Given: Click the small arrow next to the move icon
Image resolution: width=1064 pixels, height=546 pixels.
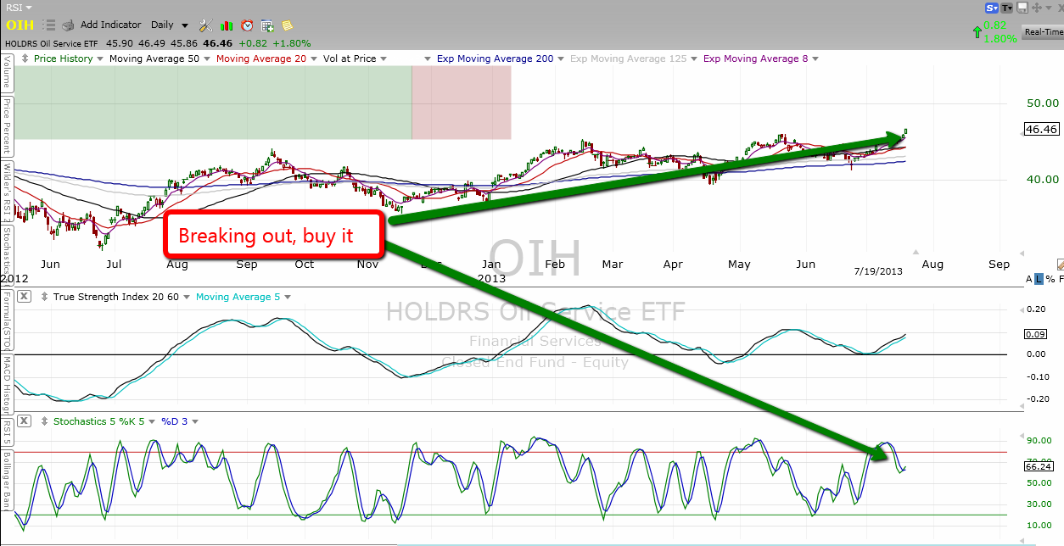Looking at the screenshot, I should tap(1050, 8).
